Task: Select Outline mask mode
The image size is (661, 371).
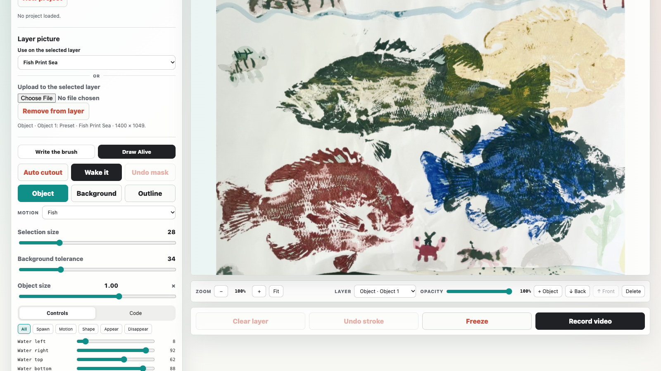Action: coord(150,193)
